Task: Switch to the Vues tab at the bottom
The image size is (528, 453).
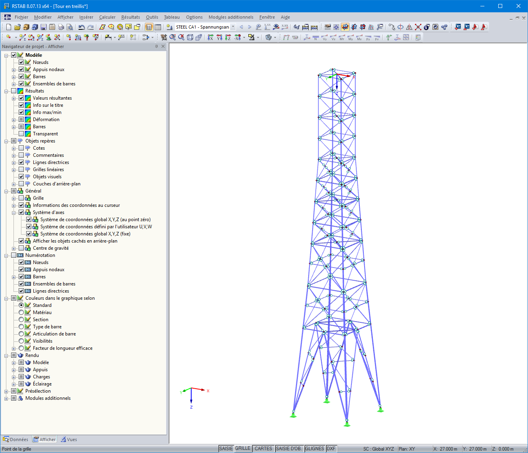Action: click(x=69, y=439)
